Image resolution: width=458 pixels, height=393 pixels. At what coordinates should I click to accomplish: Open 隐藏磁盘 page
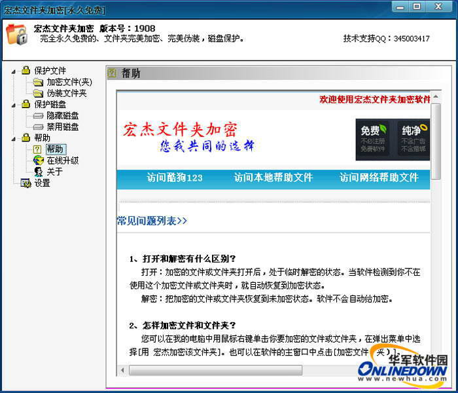click(63, 116)
